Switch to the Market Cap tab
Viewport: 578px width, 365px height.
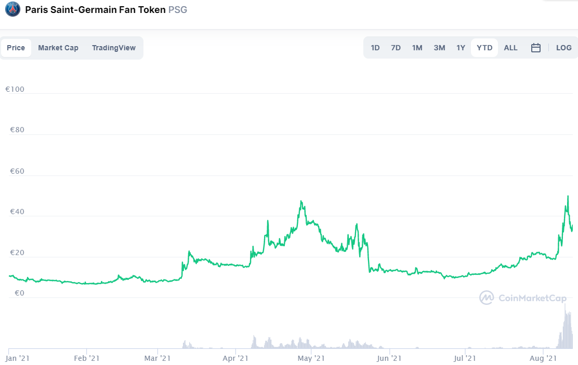click(58, 48)
